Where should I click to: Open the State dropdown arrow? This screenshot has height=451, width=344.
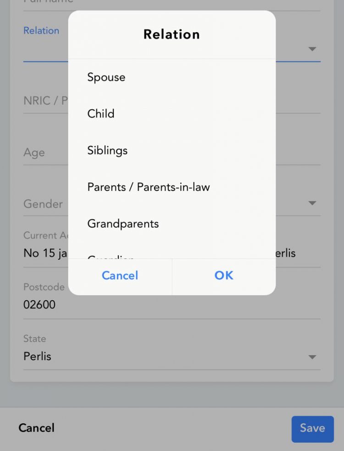pyautogui.click(x=312, y=357)
